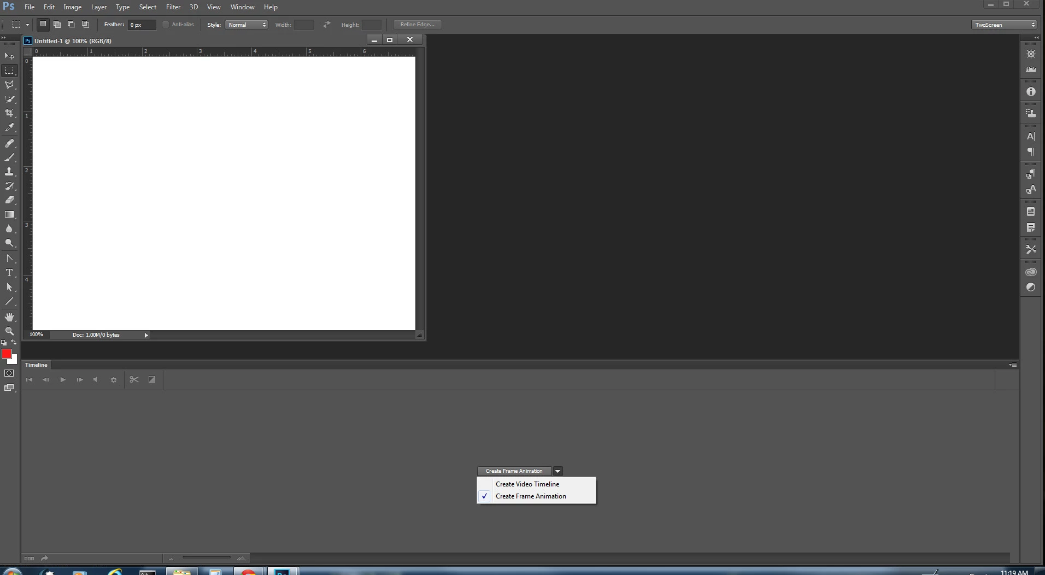Viewport: 1045px width, 575px height.
Task: Open the Window menu
Action: click(242, 7)
